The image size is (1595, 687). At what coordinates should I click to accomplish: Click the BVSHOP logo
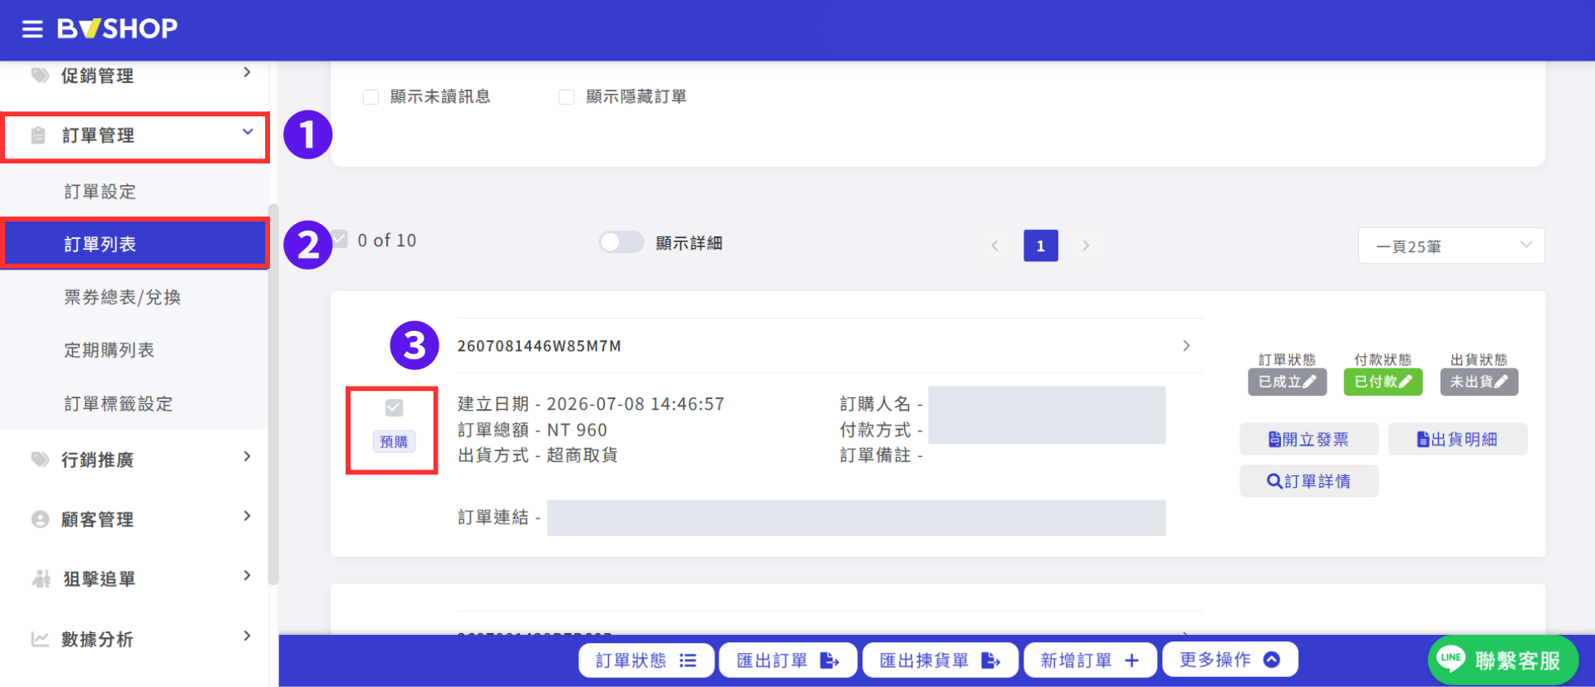[x=117, y=29]
